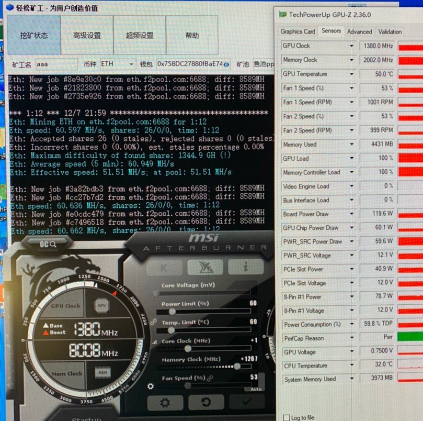Click the Core Clock (MHz) slider handle

188,349
